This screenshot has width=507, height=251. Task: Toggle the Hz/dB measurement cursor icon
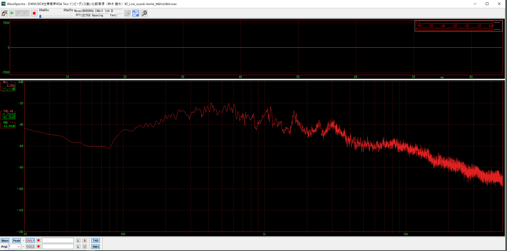click(136, 13)
